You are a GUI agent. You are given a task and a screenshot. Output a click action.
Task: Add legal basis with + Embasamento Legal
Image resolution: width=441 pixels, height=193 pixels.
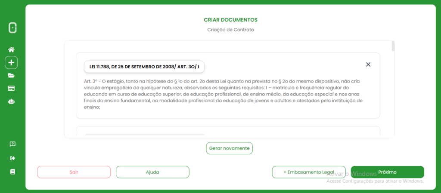tap(308, 172)
